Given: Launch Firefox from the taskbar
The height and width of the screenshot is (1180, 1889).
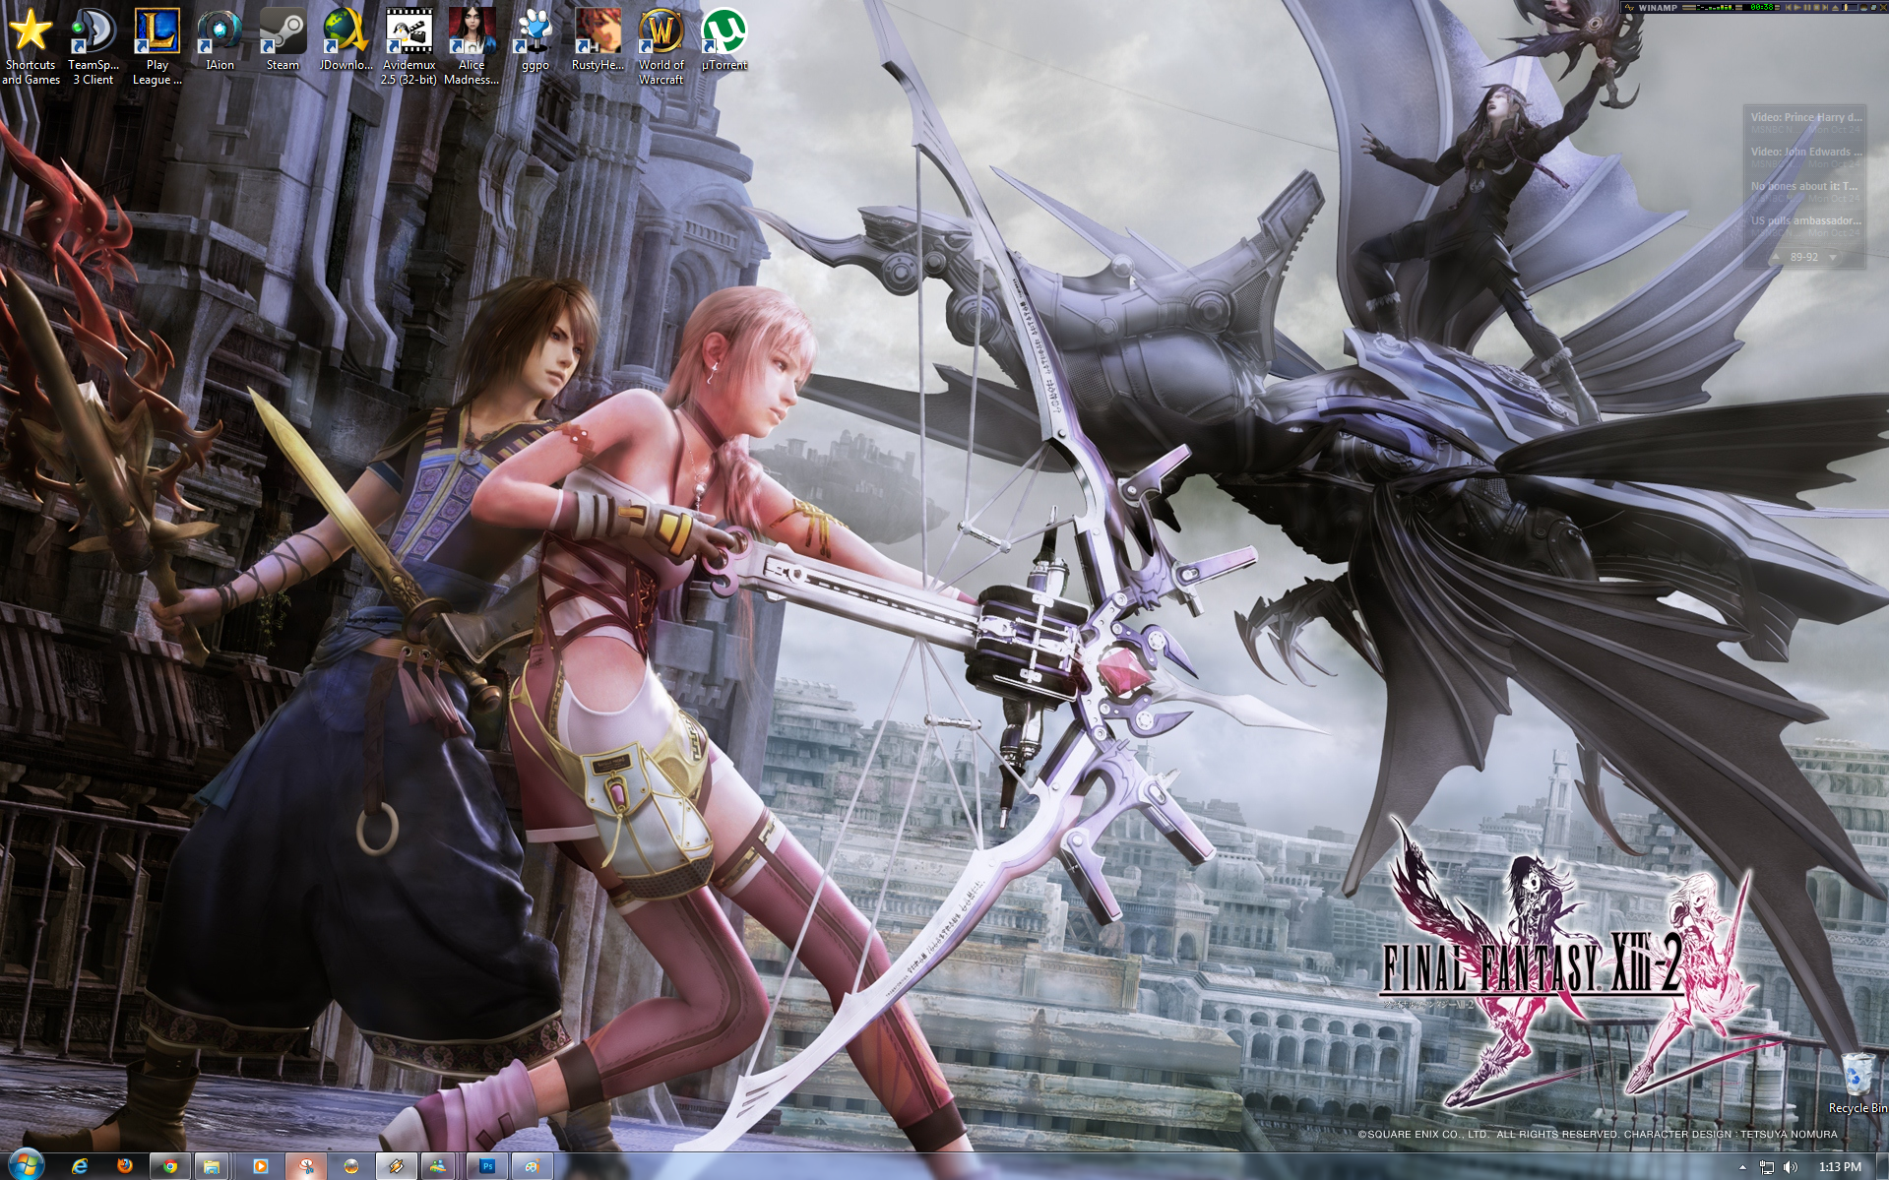Looking at the screenshot, I should [x=125, y=1166].
